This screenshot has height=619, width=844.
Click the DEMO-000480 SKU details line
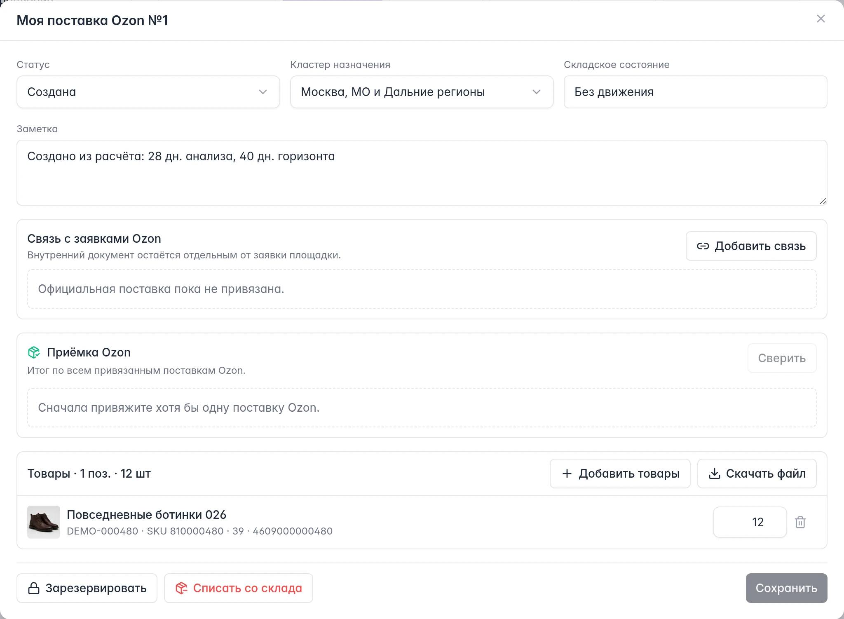click(x=199, y=531)
